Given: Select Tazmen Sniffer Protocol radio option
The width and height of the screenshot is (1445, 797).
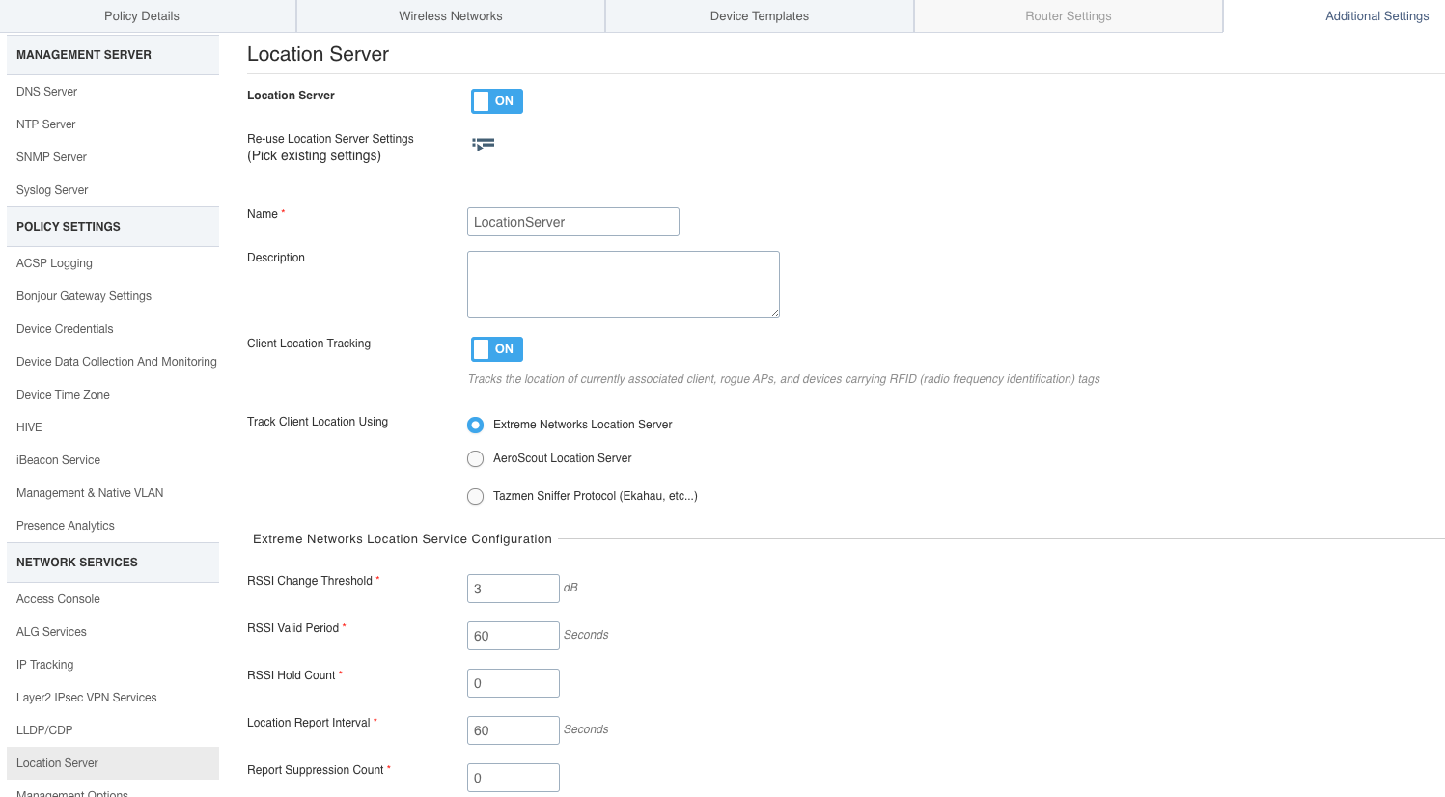Looking at the screenshot, I should (x=475, y=496).
